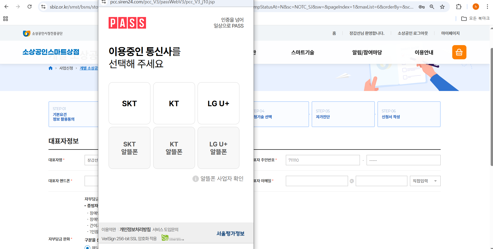Click the 장갑선님 환영합니다. text
This screenshot has height=249, width=493.
pos(367,33)
